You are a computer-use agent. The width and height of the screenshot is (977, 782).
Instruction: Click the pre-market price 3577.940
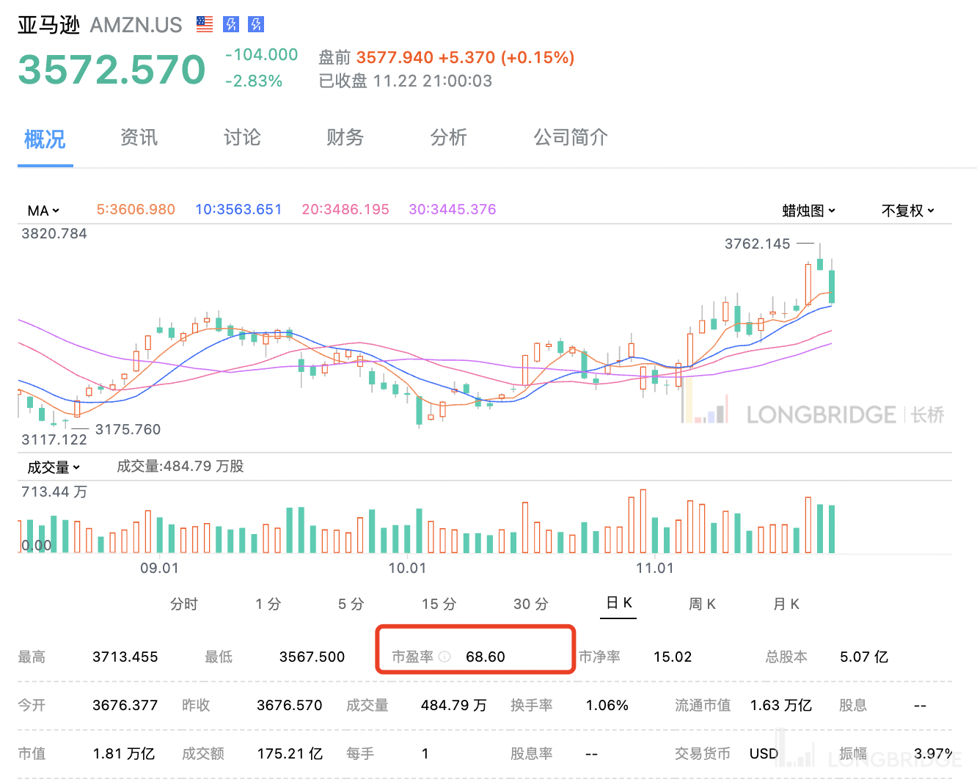(395, 57)
